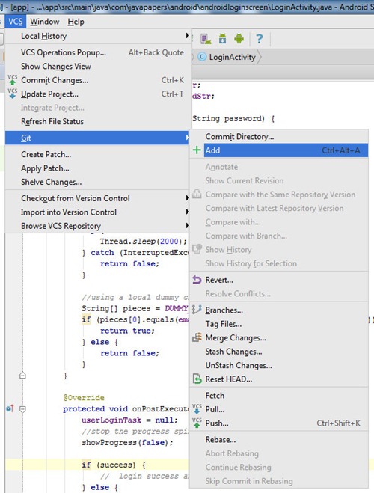374x493 pixels.
Task: Select UnStash Changes...
Action: (x=279, y=365)
